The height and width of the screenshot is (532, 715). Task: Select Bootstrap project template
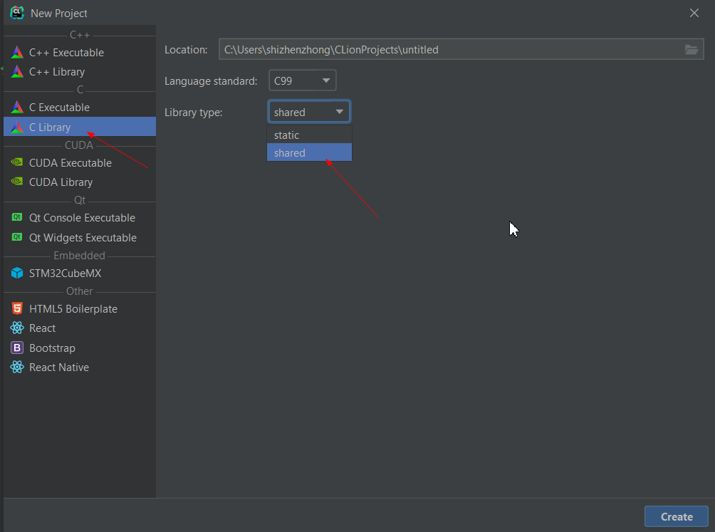coord(80,348)
